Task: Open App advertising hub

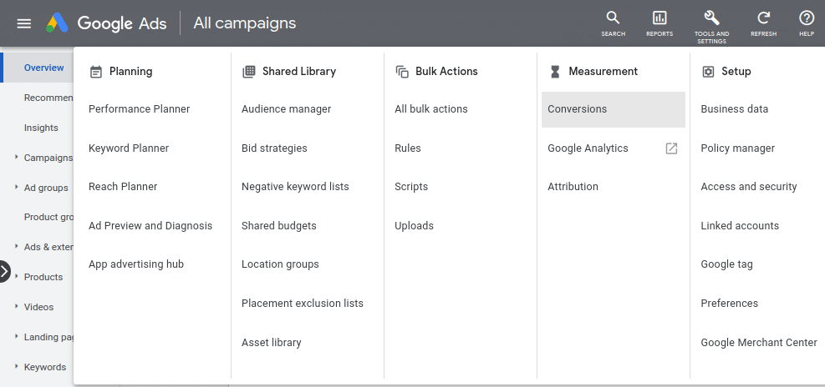Action: click(x=136, y=264)
